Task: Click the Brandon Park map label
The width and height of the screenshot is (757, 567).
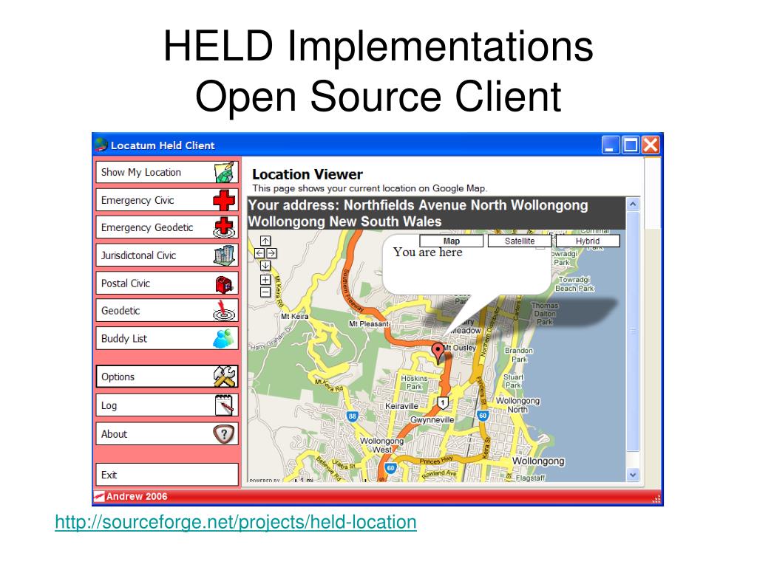Action: tap(519, 355)
